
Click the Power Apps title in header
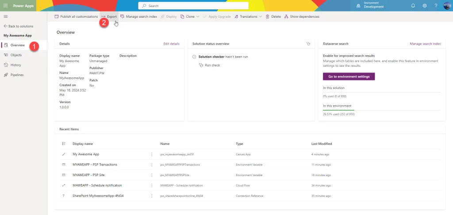tap(23, 6)
